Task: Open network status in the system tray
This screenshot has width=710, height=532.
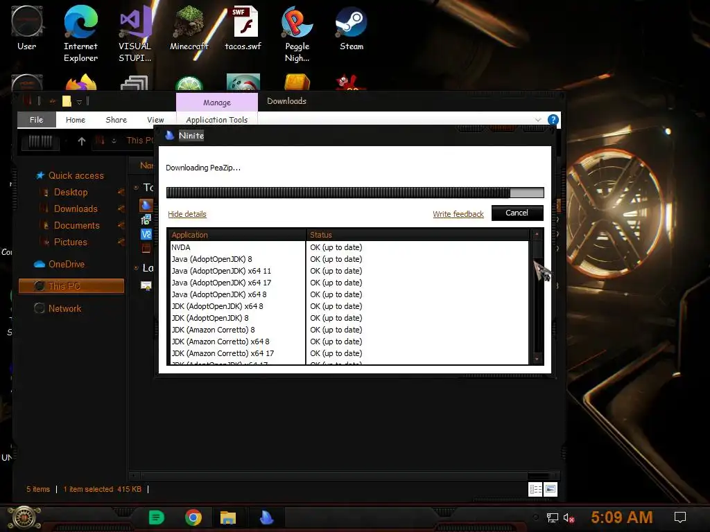Action: coord(553,517)
